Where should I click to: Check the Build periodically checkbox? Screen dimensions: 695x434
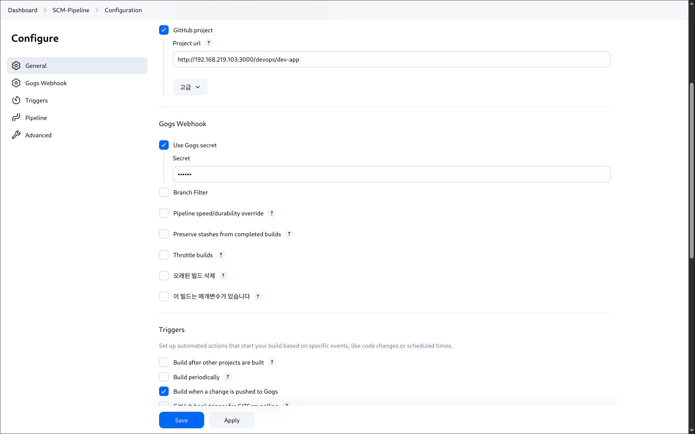click(164, 377)
